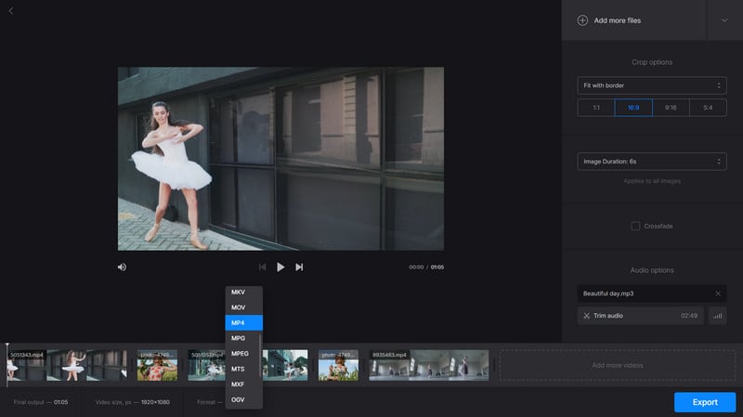Screen dimensions: 743x417
Task: Open the audio volume bars icon
Action: pyautogui.click(x=717, y=316)
